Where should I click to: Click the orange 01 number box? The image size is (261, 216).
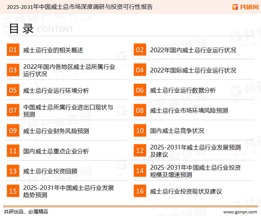click(x=13, y=50)
